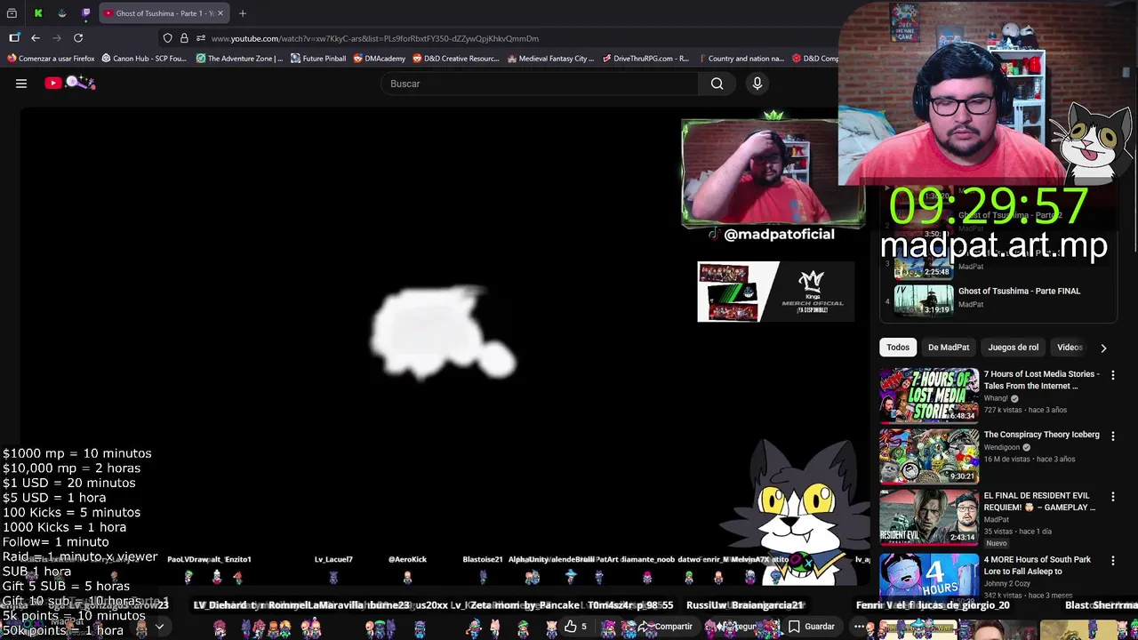Open tracking protection shield
Screen dimensions: 1138x640
[167, 38]
